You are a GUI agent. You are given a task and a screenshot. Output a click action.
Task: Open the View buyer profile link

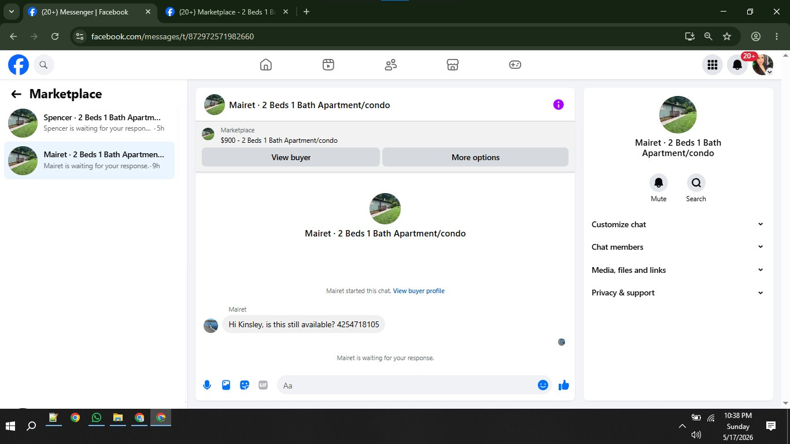(x=419, y=291)
